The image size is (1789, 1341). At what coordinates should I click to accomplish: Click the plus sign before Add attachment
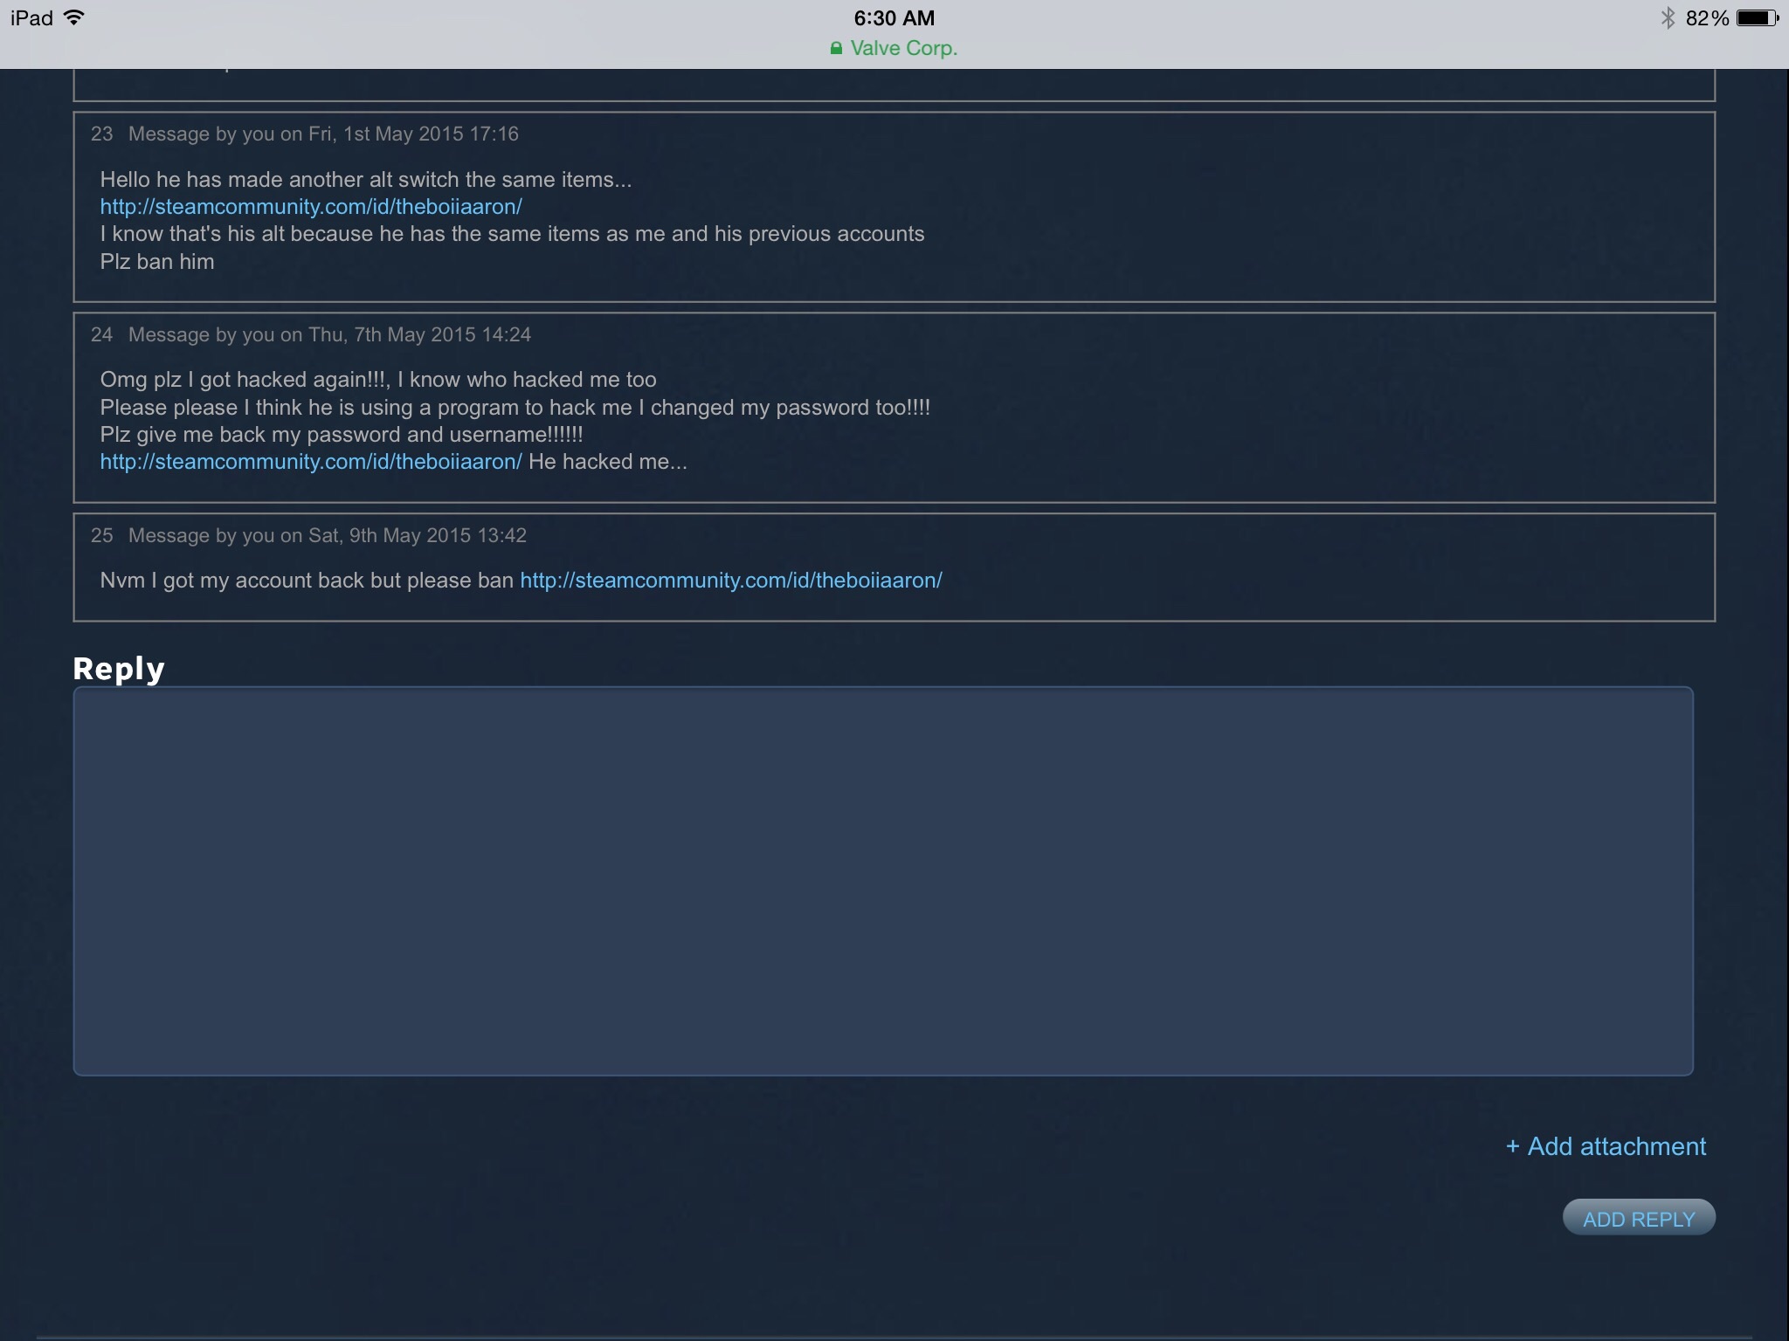pos(1513,1146)
